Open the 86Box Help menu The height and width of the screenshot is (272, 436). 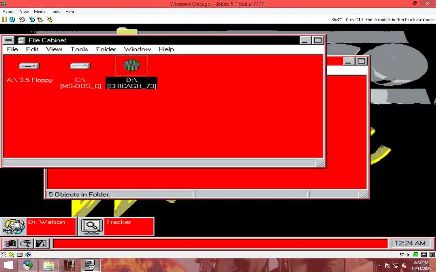coord(69,11)
